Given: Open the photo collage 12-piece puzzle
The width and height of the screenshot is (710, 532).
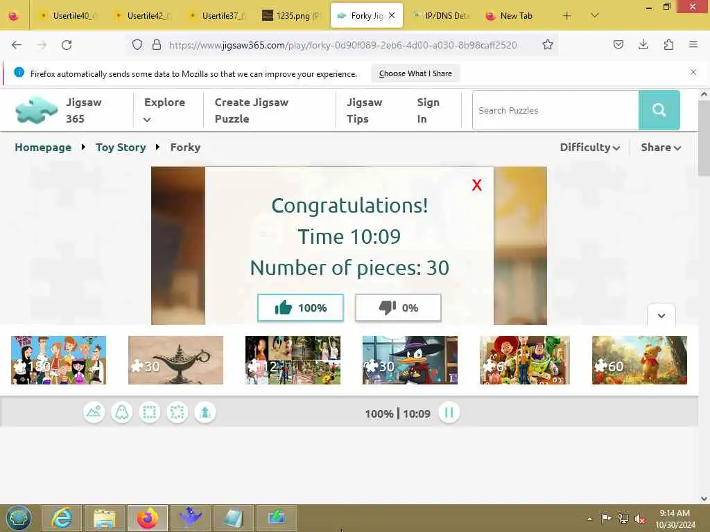Looking at the screenshot, I should point(293,360).
